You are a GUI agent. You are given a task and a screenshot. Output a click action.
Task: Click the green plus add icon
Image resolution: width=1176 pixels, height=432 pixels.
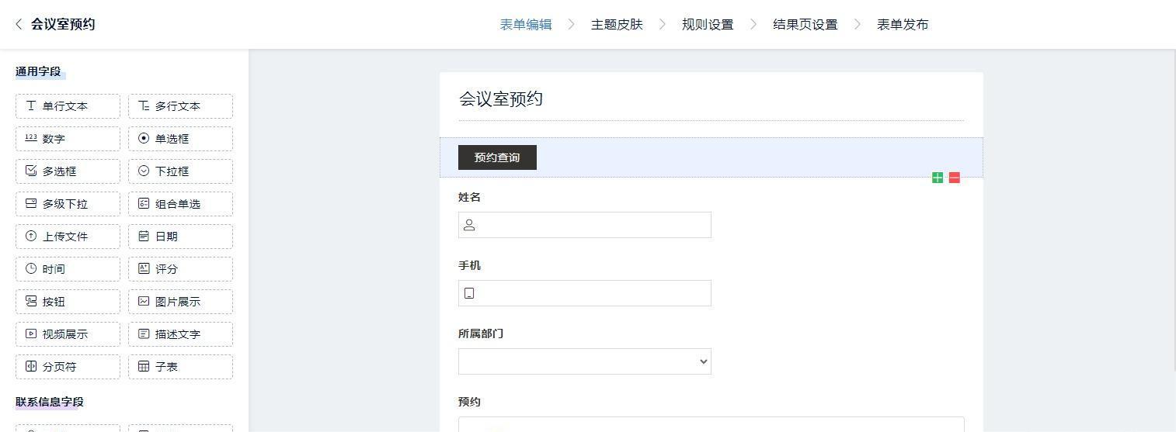938,178
